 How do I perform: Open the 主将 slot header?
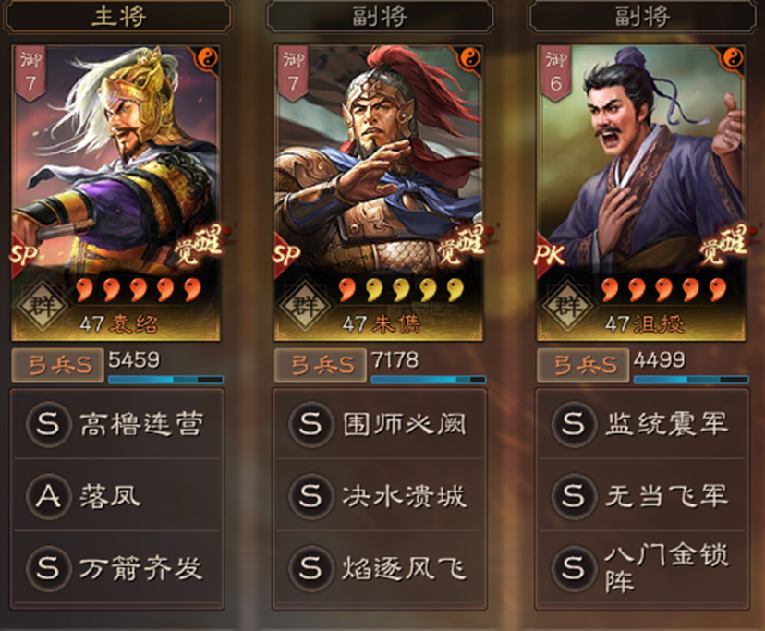point(117,17)
